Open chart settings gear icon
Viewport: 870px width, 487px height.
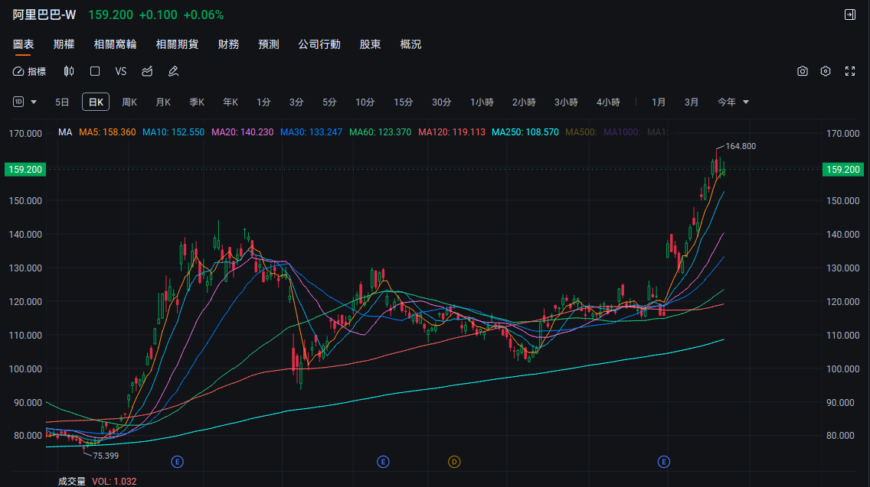pyautogui.click(x=826, y=71)
